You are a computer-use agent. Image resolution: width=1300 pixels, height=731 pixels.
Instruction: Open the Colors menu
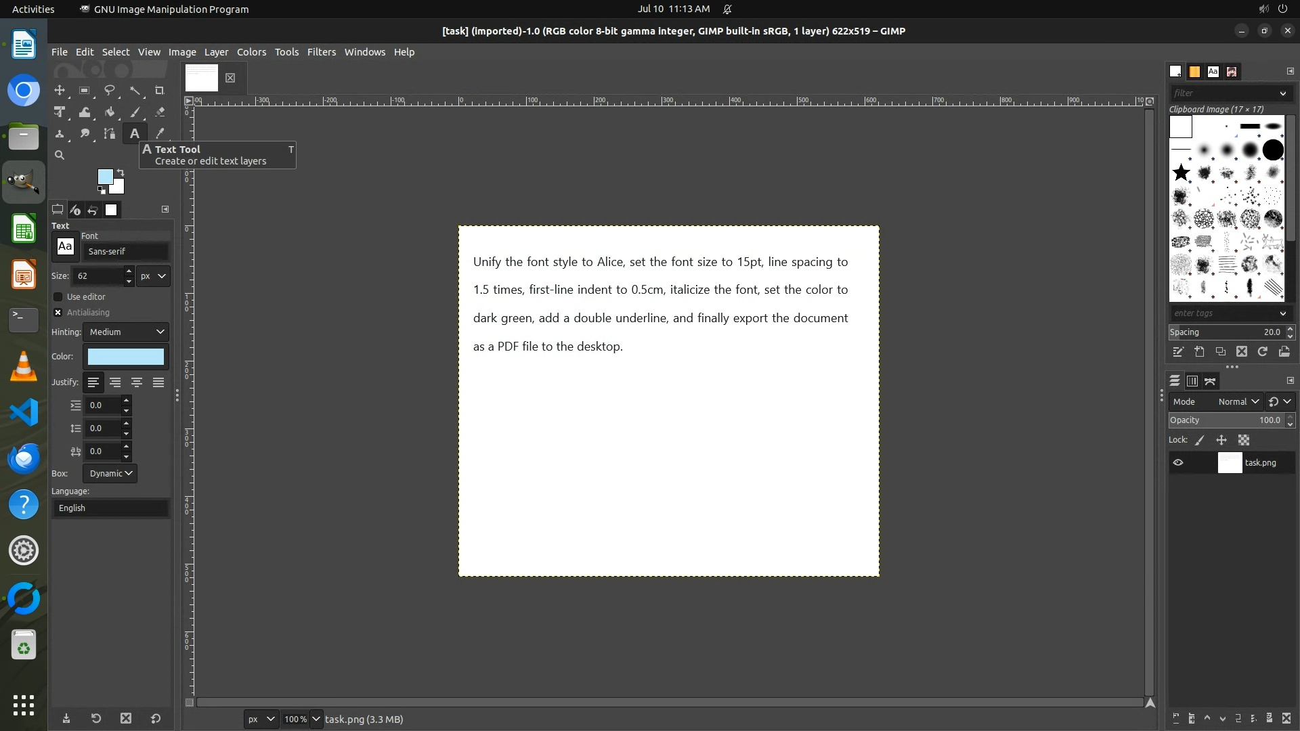pos(251,52)
